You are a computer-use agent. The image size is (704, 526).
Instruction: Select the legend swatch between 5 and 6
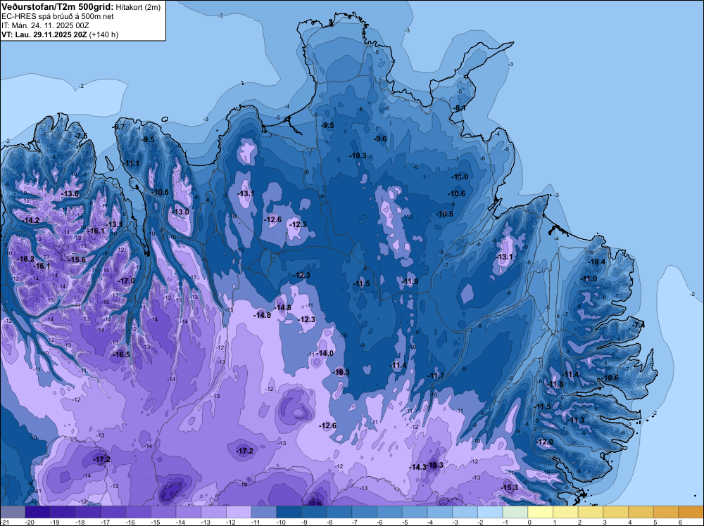point(666,512)
